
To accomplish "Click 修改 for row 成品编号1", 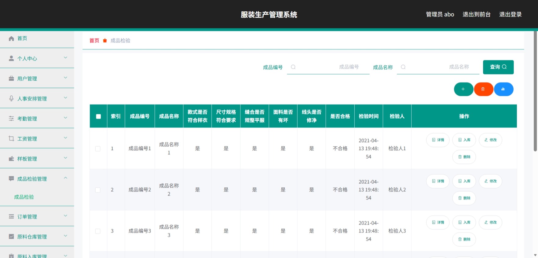I will click(x=490, y=140).
